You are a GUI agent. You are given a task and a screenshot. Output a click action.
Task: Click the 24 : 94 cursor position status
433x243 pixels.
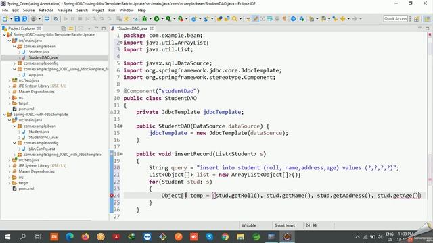tap(311, 225)
